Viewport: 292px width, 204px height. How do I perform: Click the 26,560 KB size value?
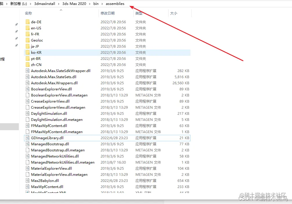pos(181,83)
